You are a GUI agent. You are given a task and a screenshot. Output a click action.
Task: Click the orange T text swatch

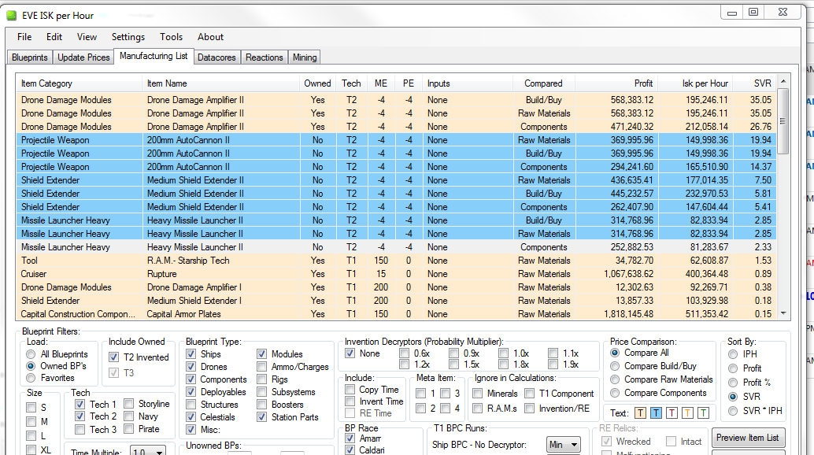687,413
